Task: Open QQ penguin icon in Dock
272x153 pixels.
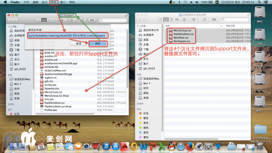Action: tap(171, 146)
